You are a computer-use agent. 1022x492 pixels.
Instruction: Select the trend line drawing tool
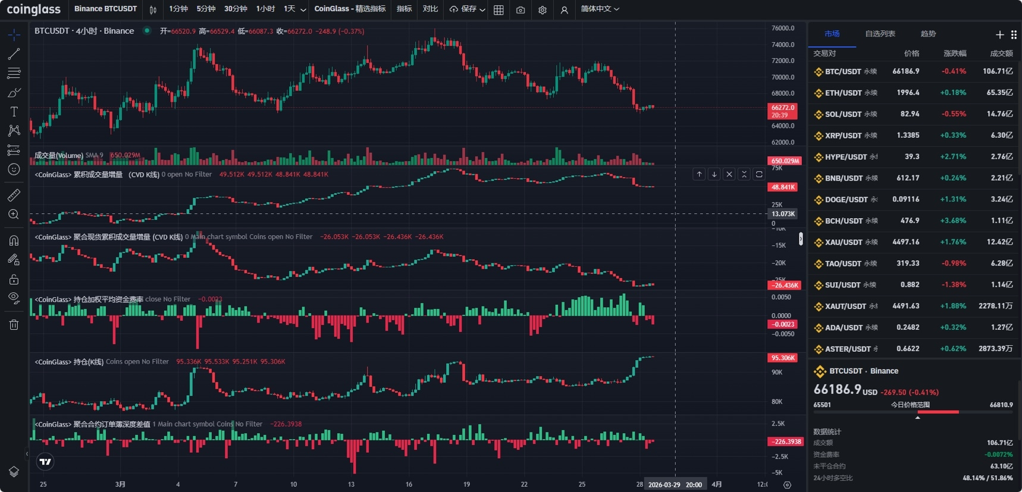click(14, 54)
